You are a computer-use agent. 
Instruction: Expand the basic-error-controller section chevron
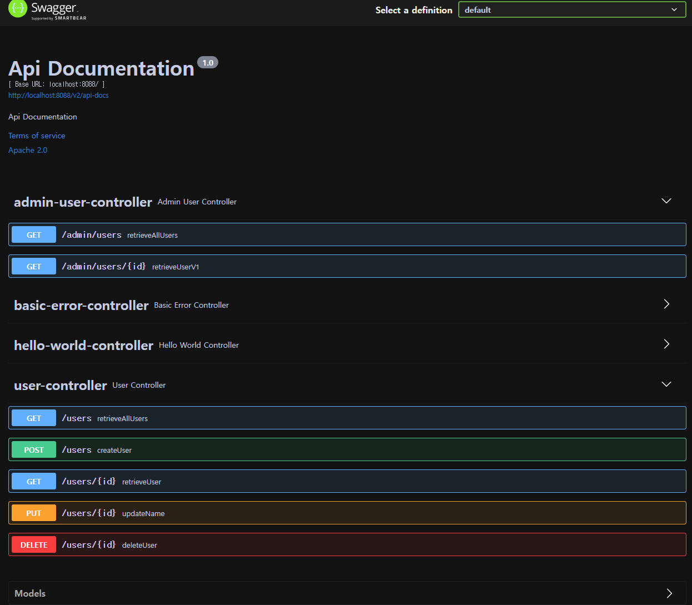666,304
